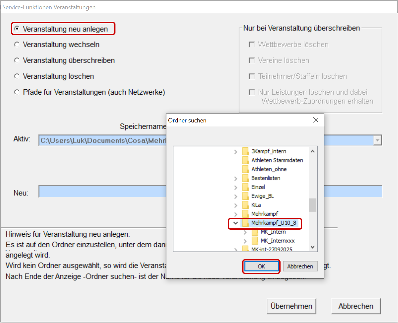
Task: Click the Athleten Stammdaten folder icon
Action: pyautogui.click(x=245, y=160)
